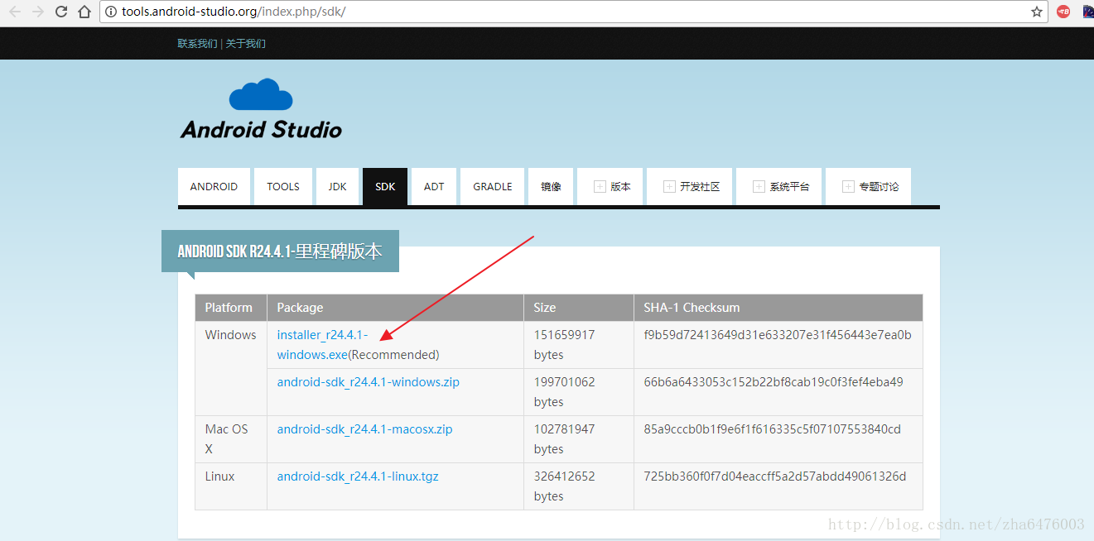Expand the 专题讨论 menu plus icon

[848, 187]
